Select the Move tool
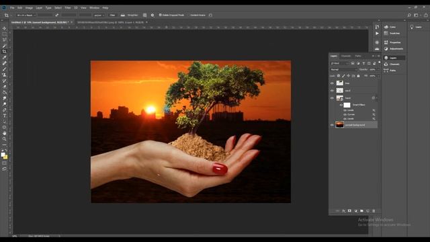430x242 pixels. click(x=5, y=28)
